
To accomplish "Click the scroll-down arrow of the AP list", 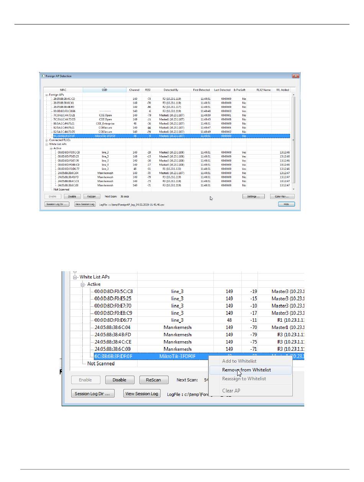I will coord(294,189).
